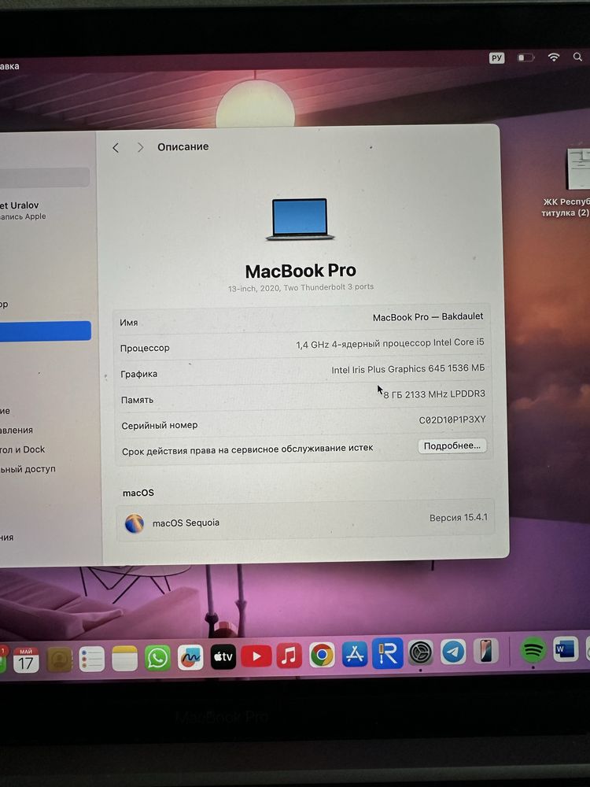Screen dimensions: 590x787
Task: Open the 'ьный доступ' sidebar item
Action: pos(28,469)
